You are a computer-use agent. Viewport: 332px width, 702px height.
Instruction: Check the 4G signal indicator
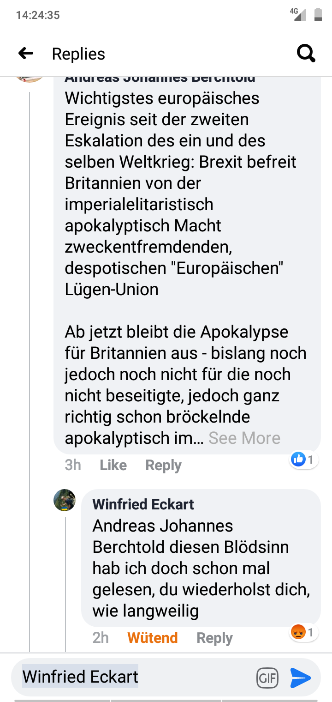click(298, 14)
